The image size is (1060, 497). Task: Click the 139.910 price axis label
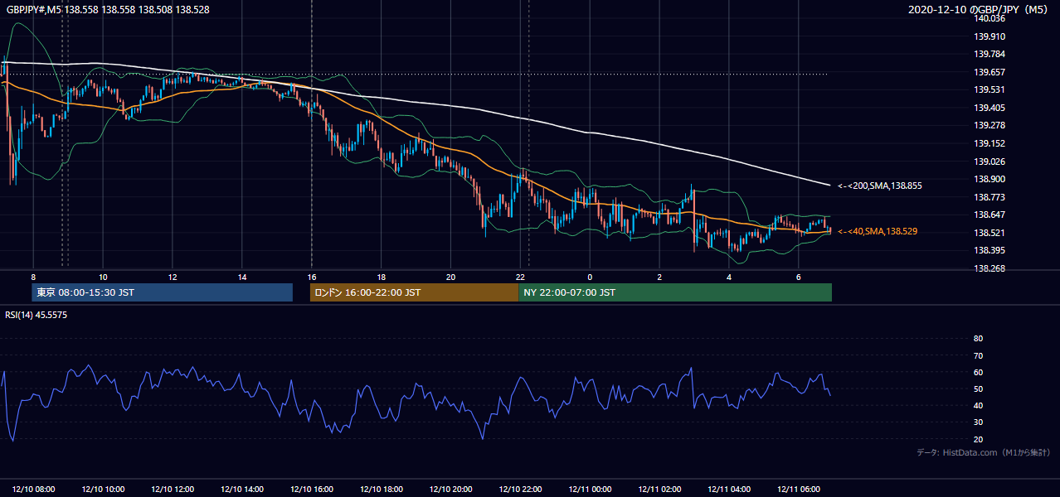[x=990, y=36]
